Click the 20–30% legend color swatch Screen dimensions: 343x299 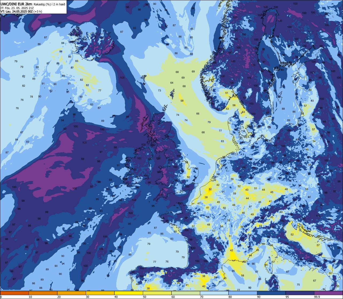[x=72, y=293]
